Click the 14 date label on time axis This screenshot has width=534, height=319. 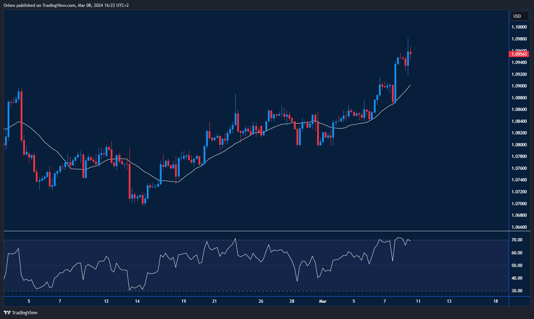[x=137, y=301]
